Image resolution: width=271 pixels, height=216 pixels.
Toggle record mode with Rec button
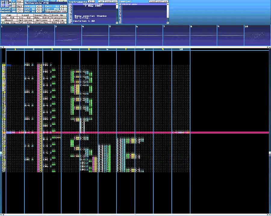point(46,23)
